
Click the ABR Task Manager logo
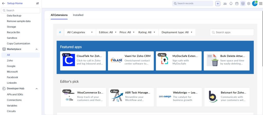(x=117, y=97)
